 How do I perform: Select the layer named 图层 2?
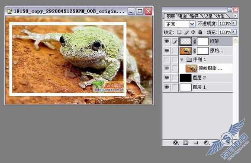(200, 78)
